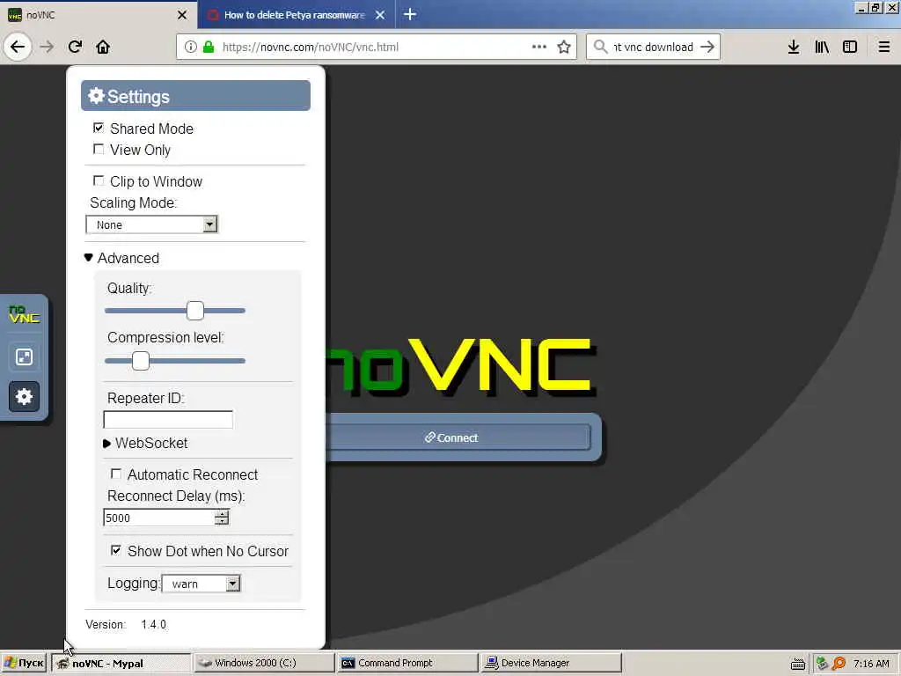
Task: Click the Reconnect Delay number field
Action: 160,518
